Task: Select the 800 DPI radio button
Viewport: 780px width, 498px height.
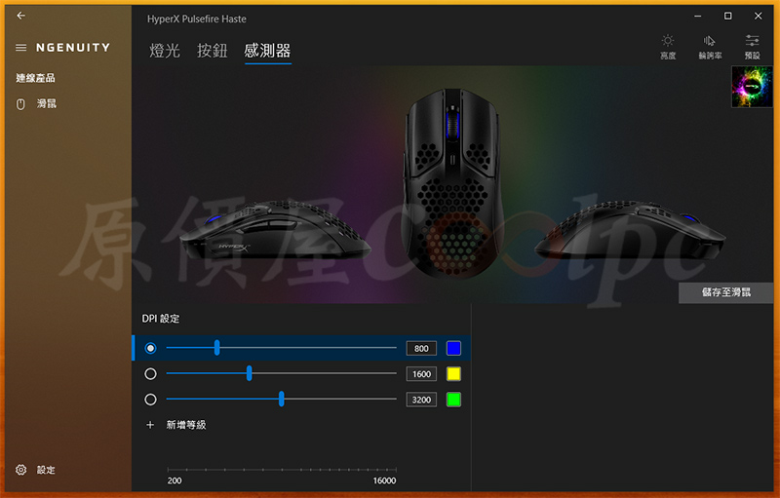Action: 150,348
